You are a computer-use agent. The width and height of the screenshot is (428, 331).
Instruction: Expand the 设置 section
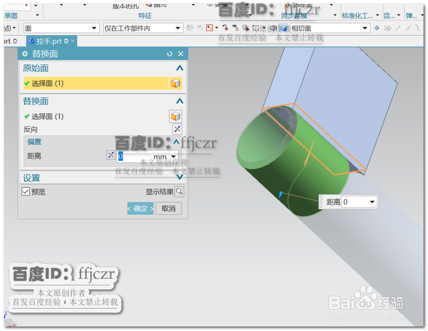[x=180, y=177]
